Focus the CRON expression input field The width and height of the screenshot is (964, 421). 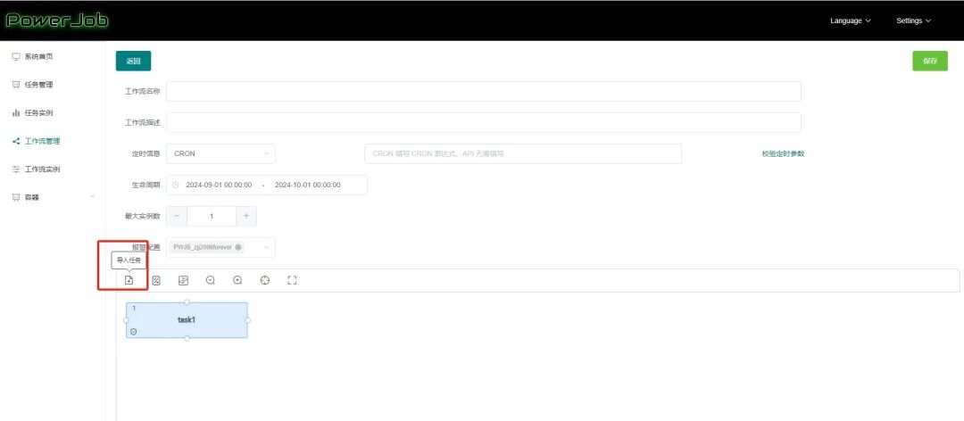click(522, 153)
